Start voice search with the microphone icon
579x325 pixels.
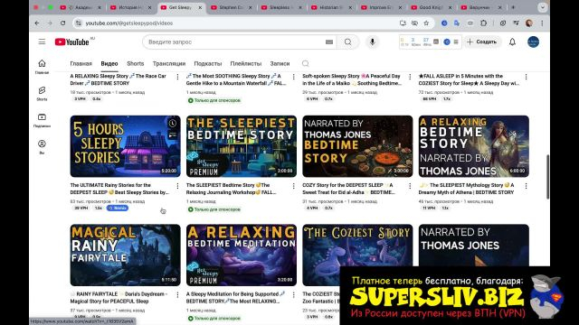(x=372, y=42)
